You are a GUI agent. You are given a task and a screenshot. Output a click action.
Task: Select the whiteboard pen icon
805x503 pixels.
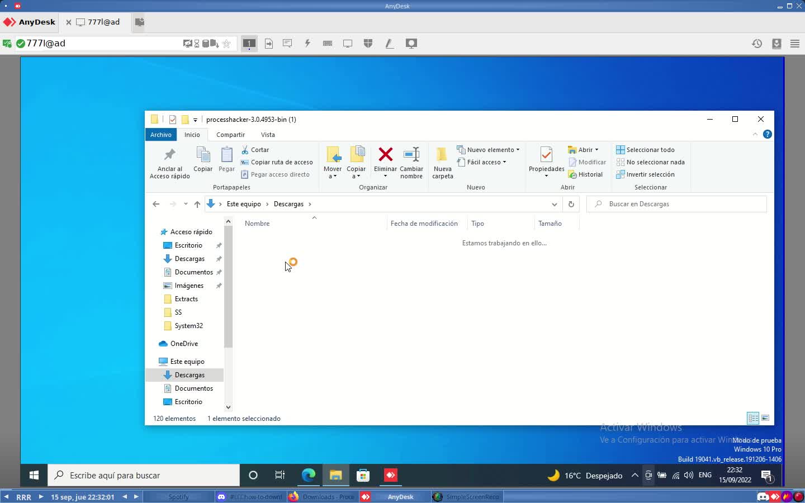pos(390,44)
